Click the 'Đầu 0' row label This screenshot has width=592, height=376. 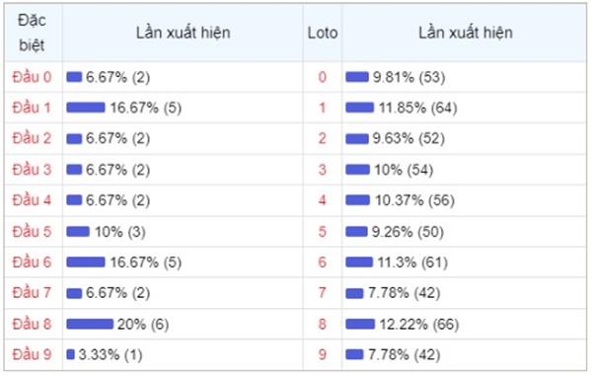[x=32, y=77]
